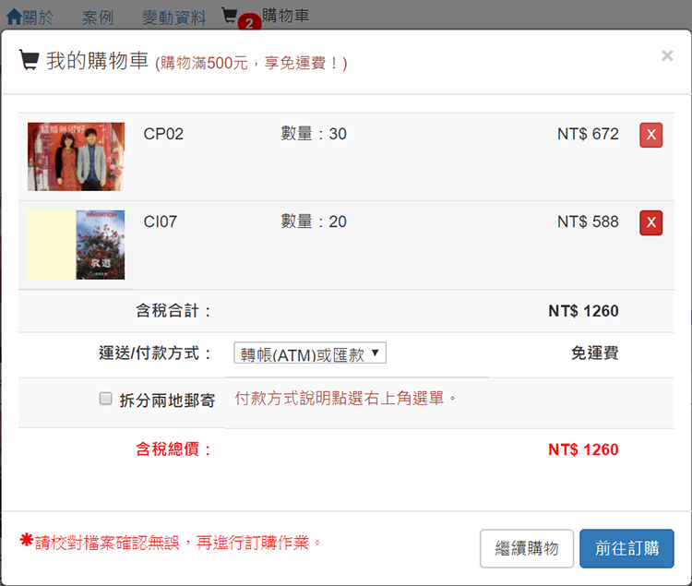Close the shopping cart dialog
Image resolution: width=692 pixels, height=586 pixels.
(666, 56)
